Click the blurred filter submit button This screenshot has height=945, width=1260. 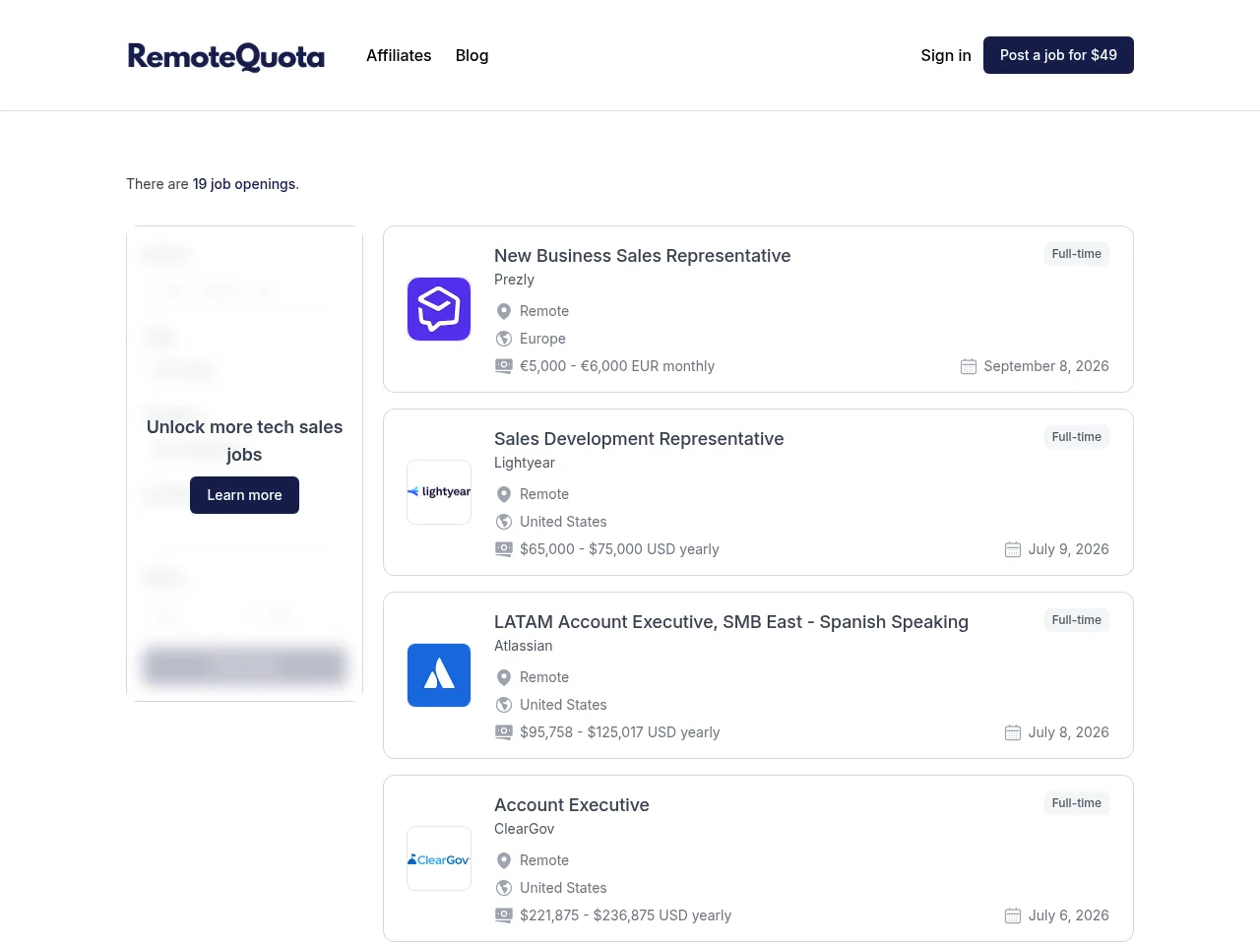[244, 665]
